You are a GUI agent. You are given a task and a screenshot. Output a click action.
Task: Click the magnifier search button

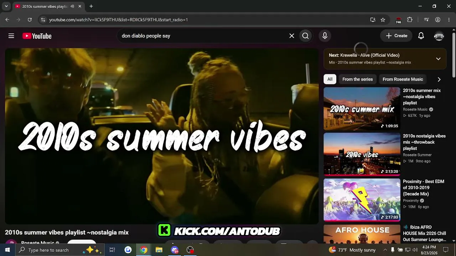pyautogui.click(x=305, y=36)
